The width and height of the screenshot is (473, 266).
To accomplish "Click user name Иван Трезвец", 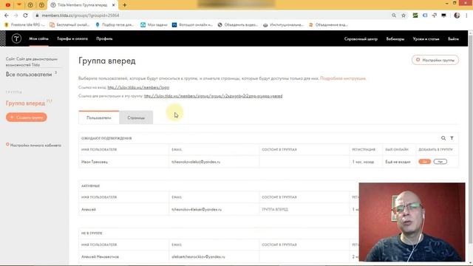I will pyautogui.click(x=95, y=162).
